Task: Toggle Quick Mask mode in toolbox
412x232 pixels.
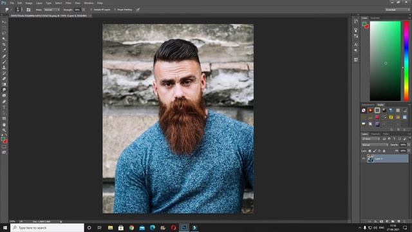Action: click(4, 147)
